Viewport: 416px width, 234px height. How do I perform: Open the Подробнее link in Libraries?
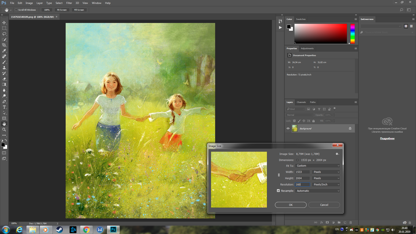coord(387,138)
